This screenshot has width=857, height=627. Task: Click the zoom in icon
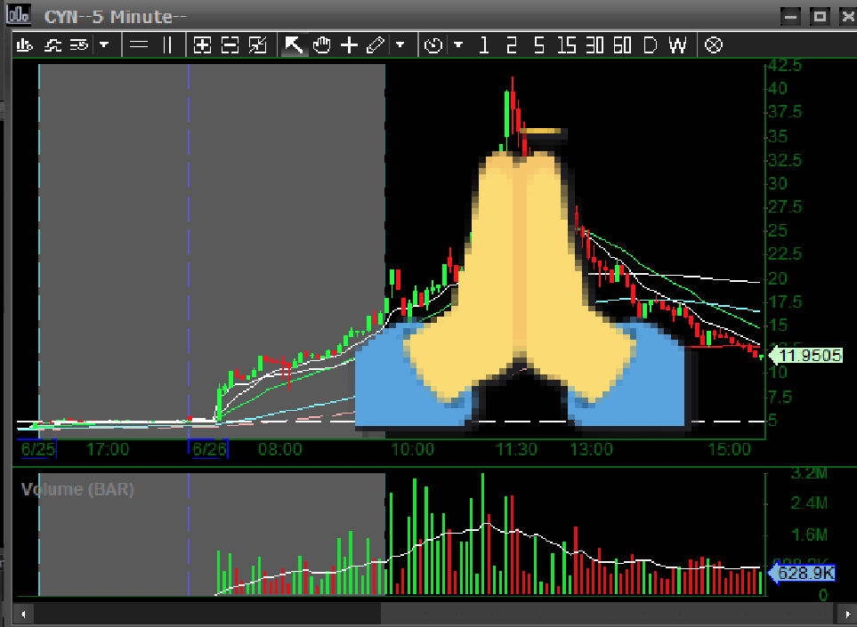pos(202,44)
